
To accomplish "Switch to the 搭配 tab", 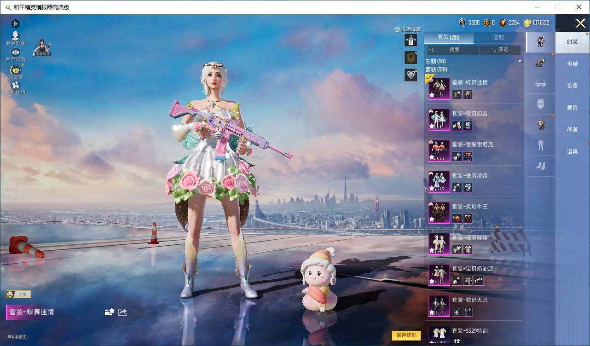I will click(498, 37).
